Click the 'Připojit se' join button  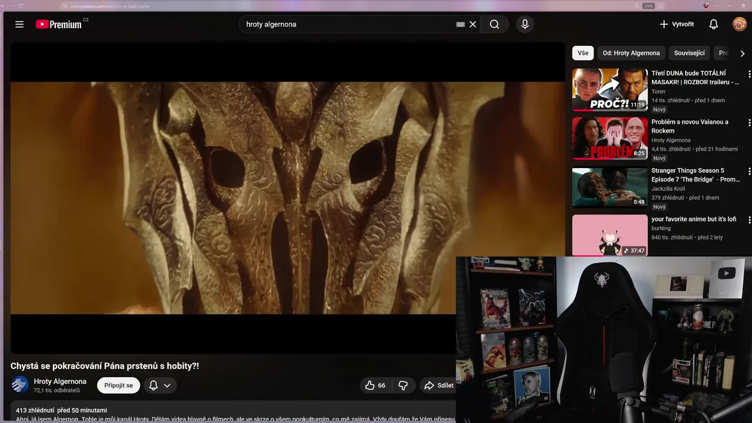tap(119, 385)
